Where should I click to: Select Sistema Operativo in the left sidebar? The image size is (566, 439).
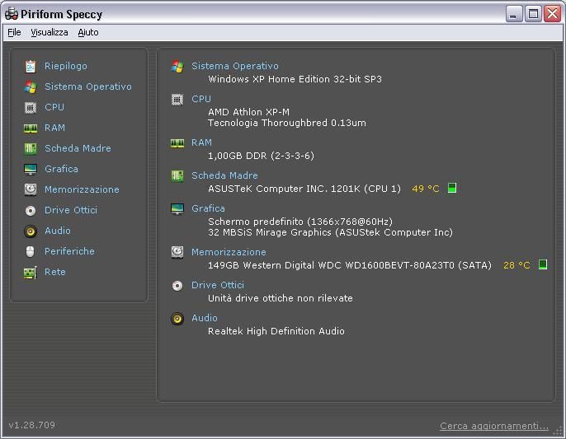tap(87, 86)
